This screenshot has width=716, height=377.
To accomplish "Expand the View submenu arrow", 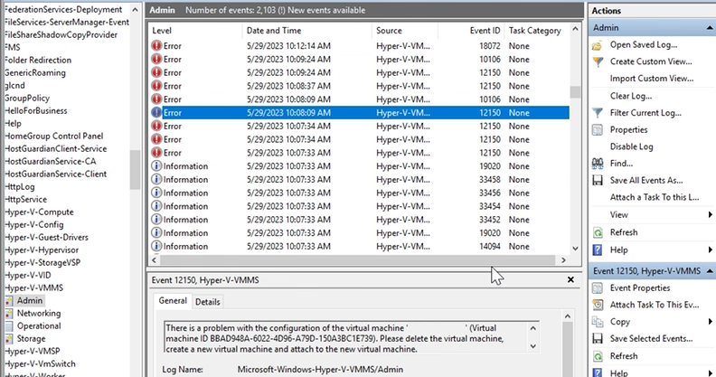I will [x=710, y=214].
